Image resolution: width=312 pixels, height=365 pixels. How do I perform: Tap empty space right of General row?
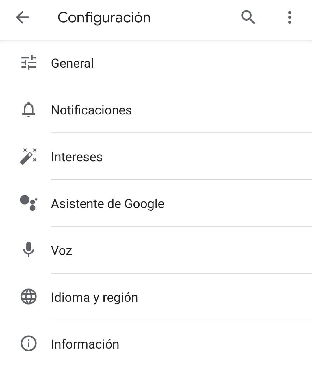coord(202,63)
